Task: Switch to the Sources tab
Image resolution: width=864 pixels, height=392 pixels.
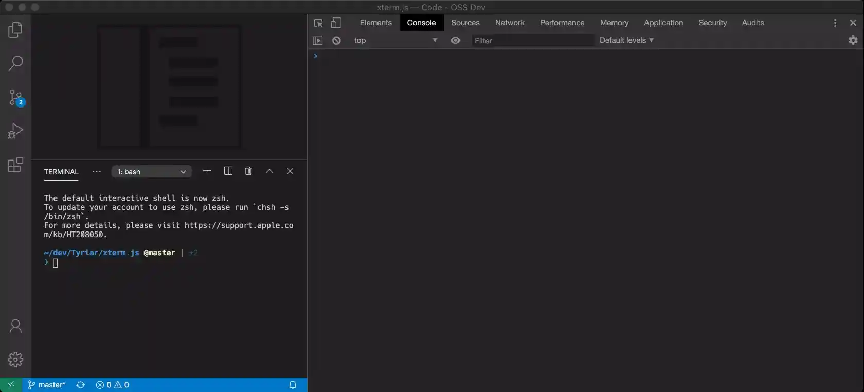Action: pos(465,23)
